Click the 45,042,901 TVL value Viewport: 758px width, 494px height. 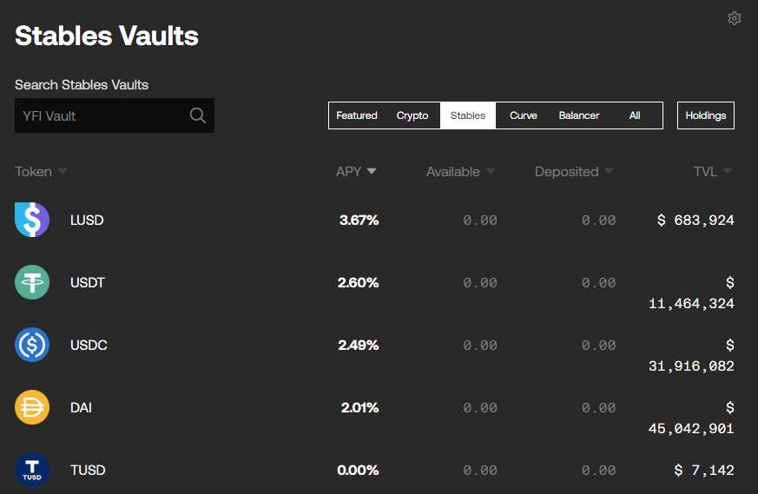coord(691,428)
